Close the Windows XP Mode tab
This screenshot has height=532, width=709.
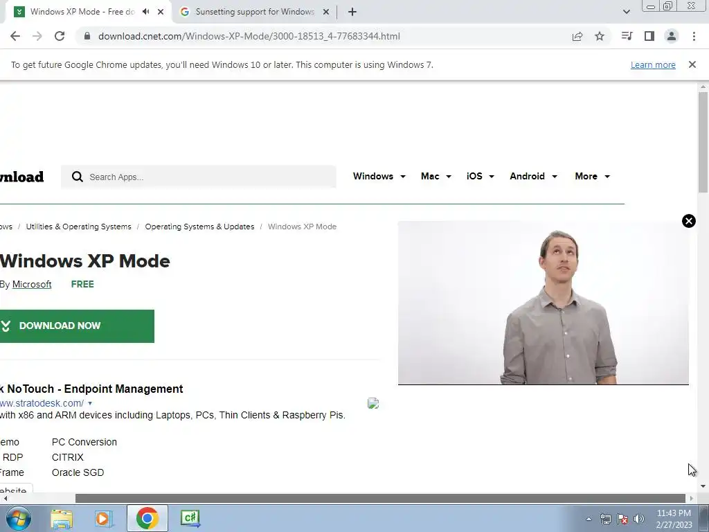161,12
